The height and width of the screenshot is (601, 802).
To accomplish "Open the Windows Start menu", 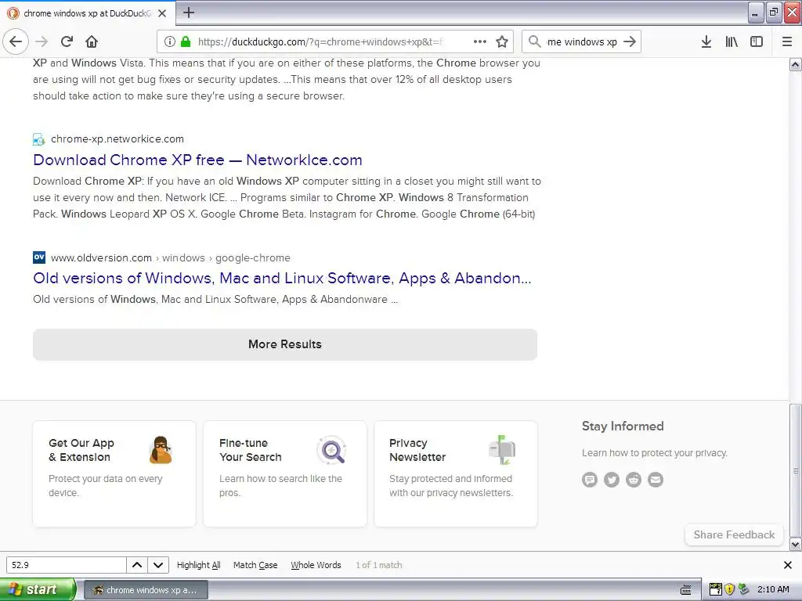I will click(38, 589).
